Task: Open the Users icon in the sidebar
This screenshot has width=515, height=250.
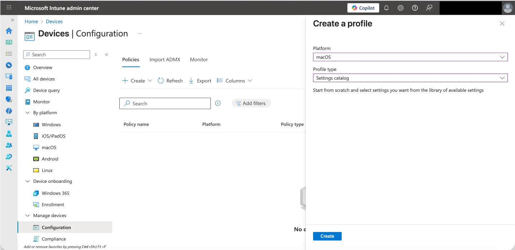Action: pyautogui.click(x=9, y=133)
